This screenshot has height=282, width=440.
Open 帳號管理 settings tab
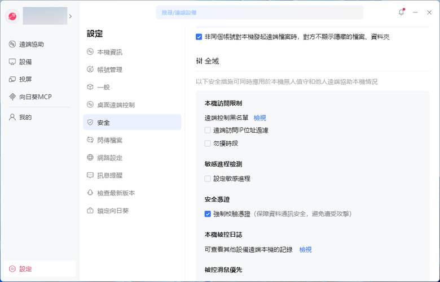[132, 70]
